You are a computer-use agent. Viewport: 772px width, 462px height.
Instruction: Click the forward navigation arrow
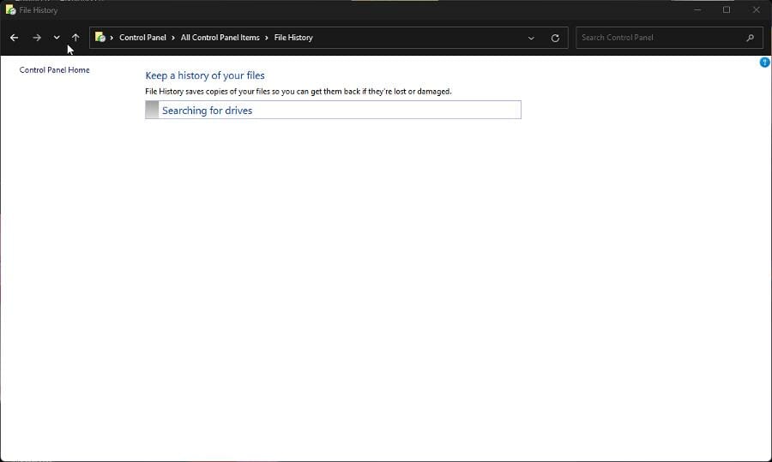point(37,38)
